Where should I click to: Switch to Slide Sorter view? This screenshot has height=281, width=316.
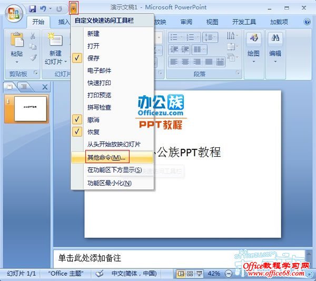(190, 274)
